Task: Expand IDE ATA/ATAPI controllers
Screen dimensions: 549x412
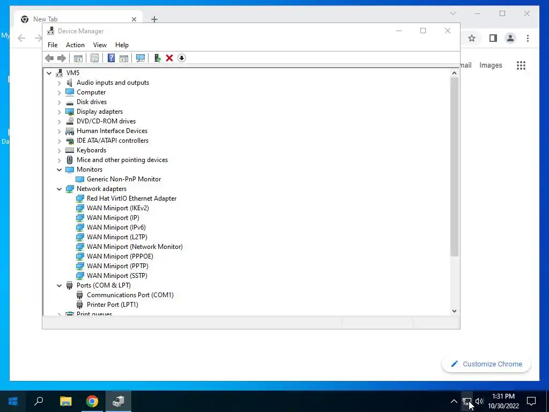Action: click(x=59, y=141)
